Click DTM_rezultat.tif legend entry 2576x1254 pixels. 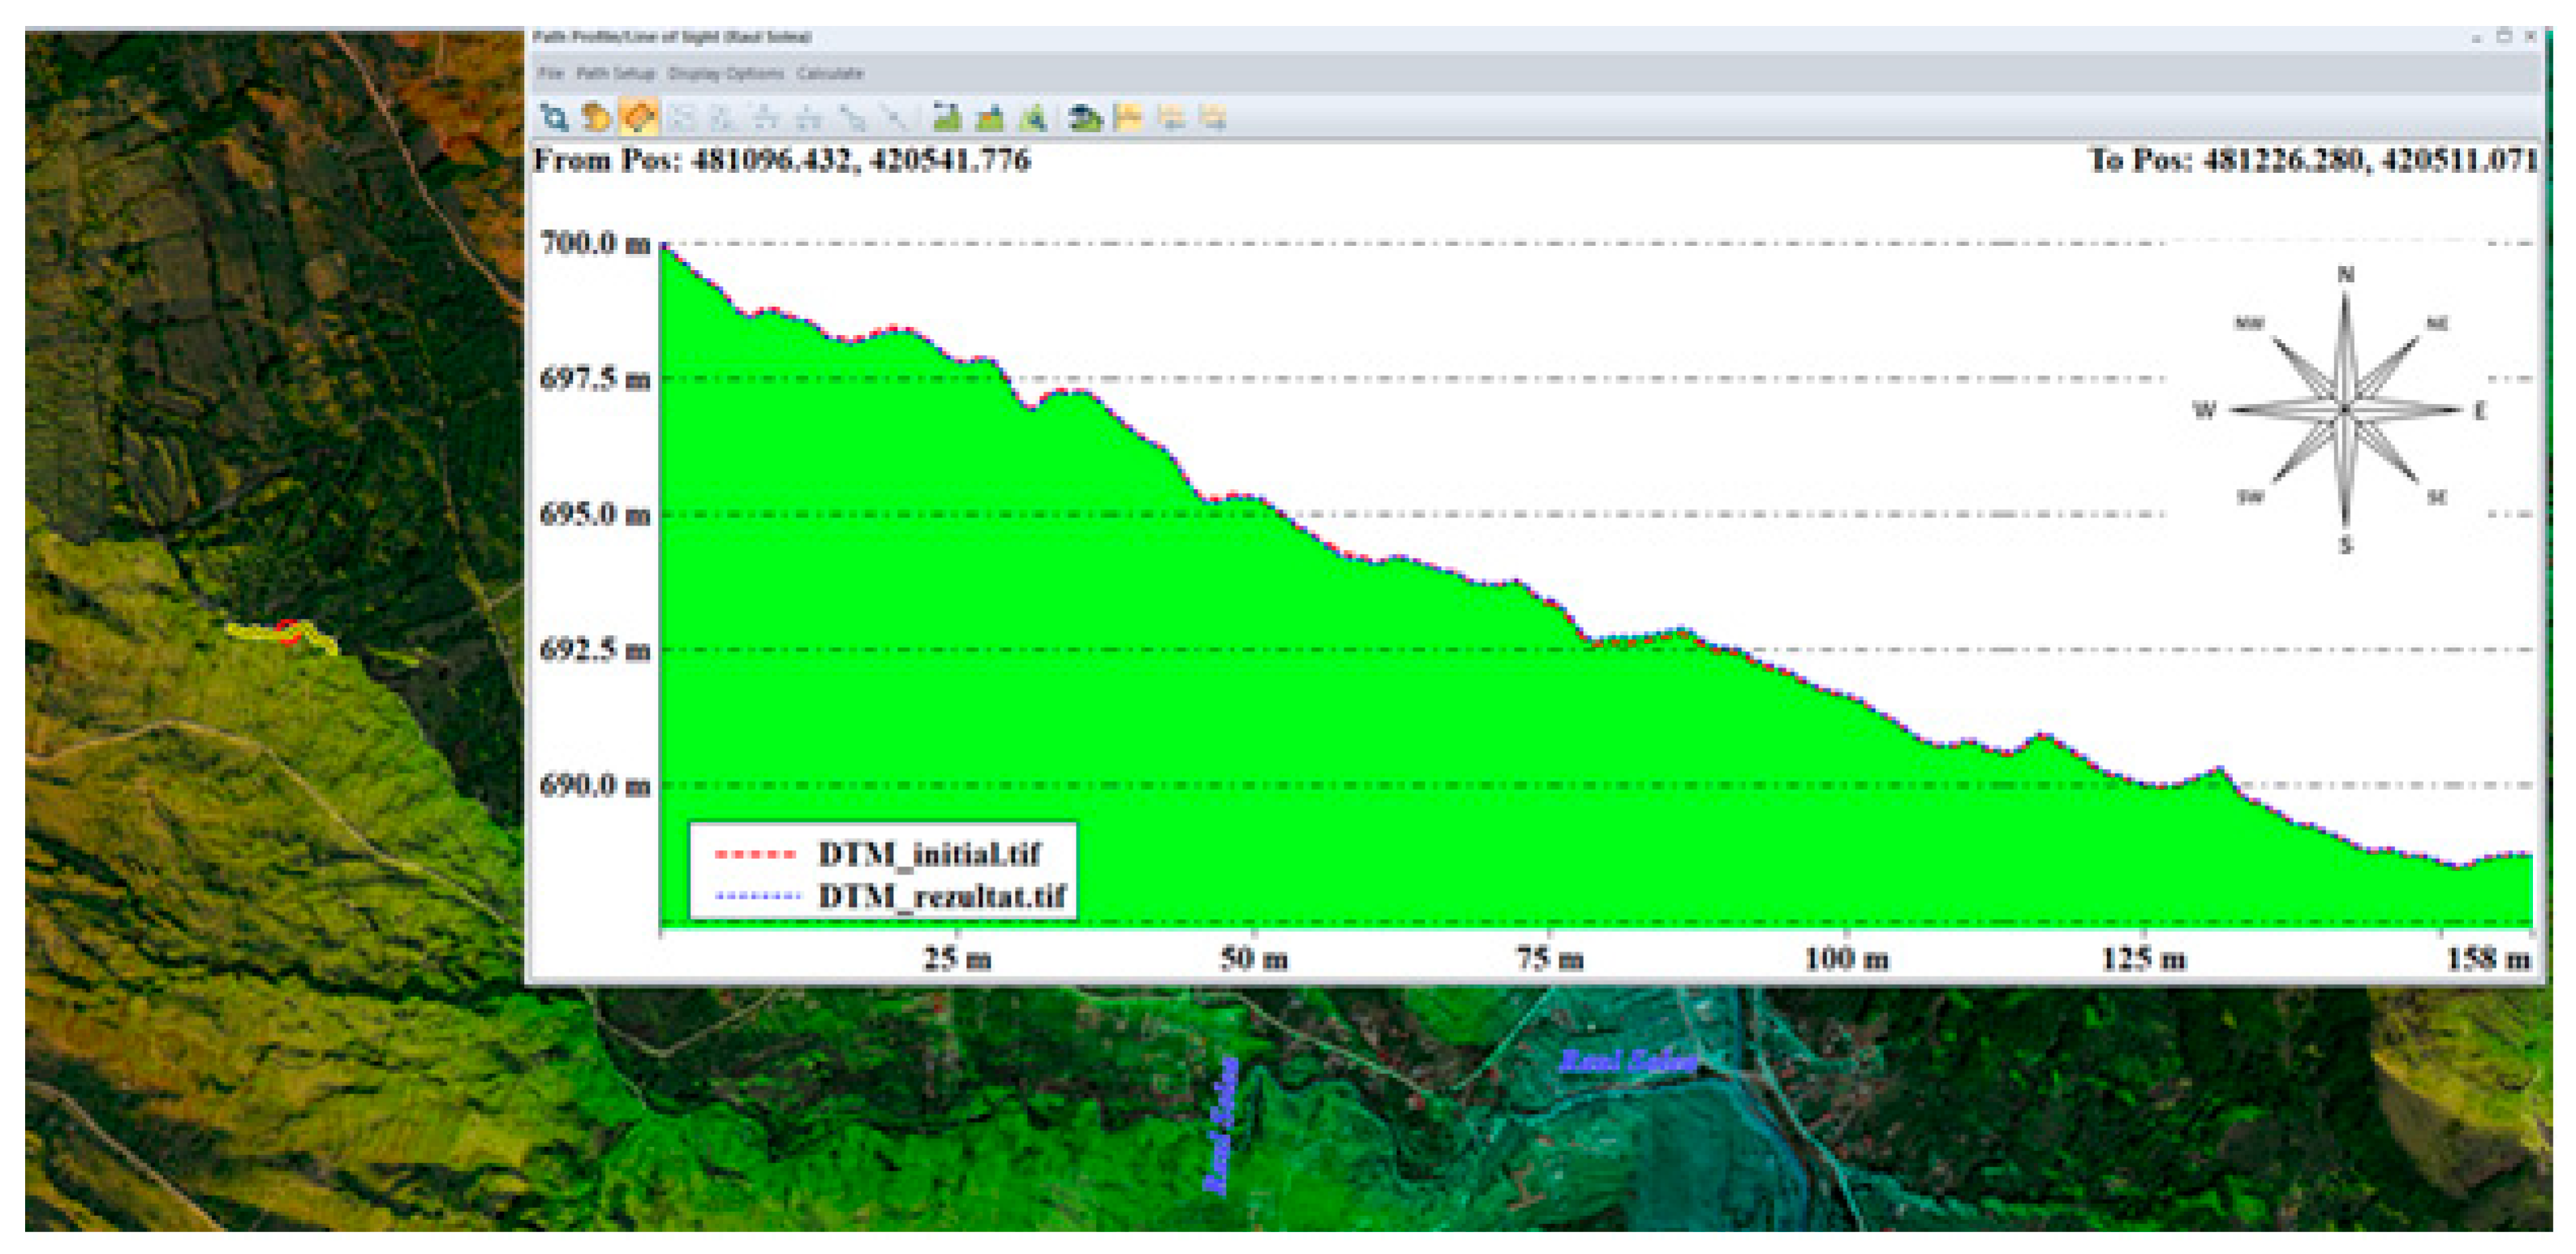(941, 895)
